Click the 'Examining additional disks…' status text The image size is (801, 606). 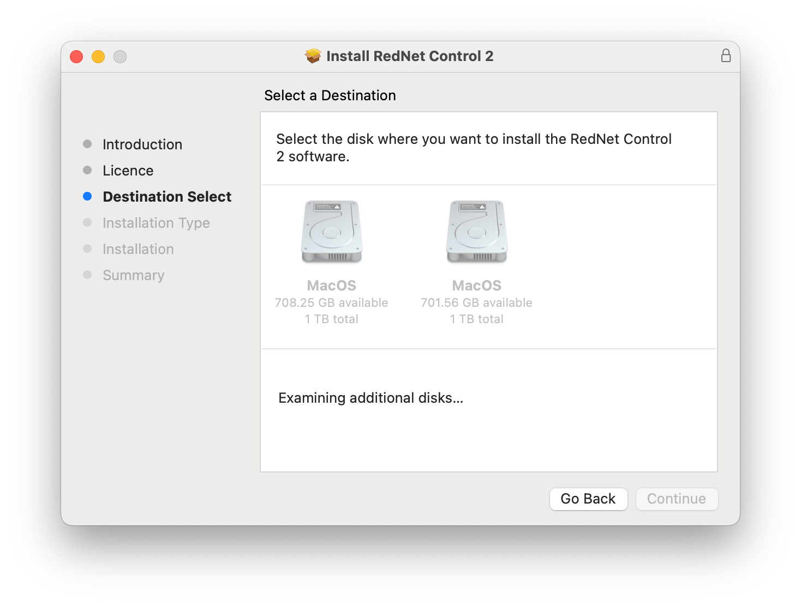[x=371, y=398]
